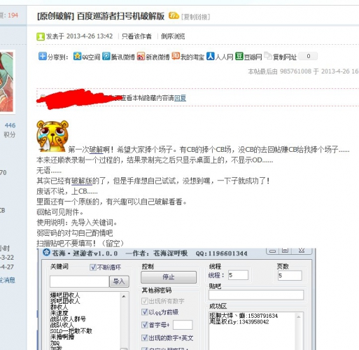Select 拆吧团收人 in keyword list
Image resolution: width=359 pixels, height=350 pixels.
(x=65, y=301)
